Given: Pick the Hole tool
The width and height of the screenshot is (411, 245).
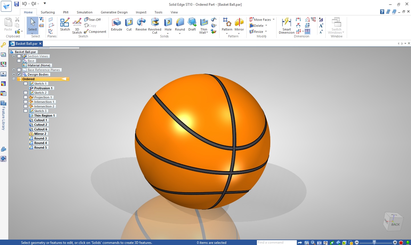Looking at the screenshot, I should (168, 25).
